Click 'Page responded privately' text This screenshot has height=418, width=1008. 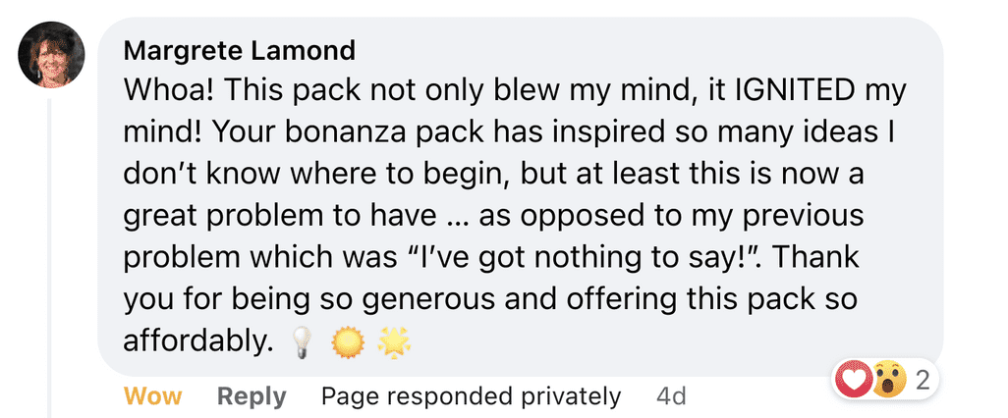pyautogui.click(x=471, y=396)
